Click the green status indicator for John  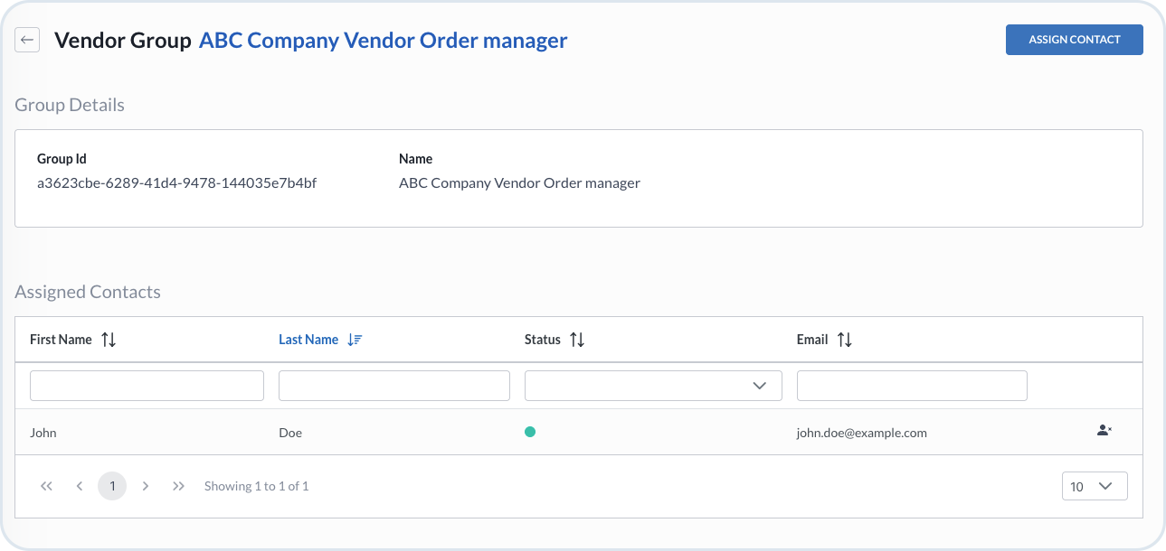point(530,432)
